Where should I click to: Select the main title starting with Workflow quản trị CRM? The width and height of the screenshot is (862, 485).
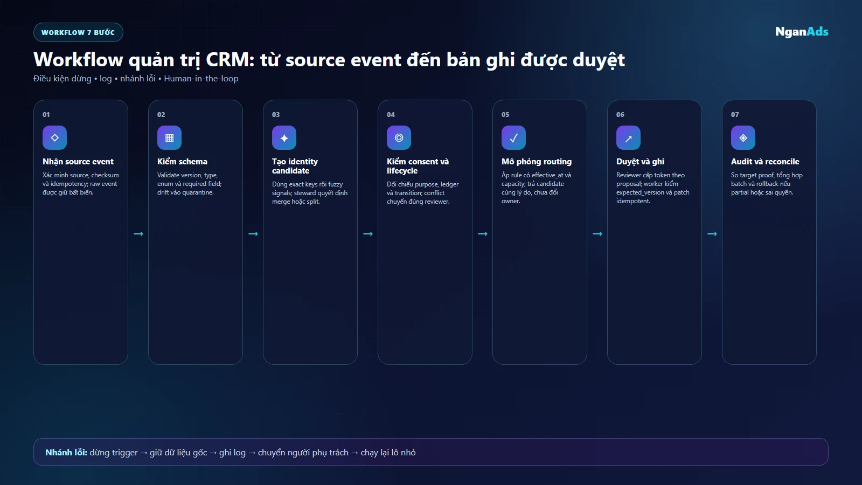329,60
